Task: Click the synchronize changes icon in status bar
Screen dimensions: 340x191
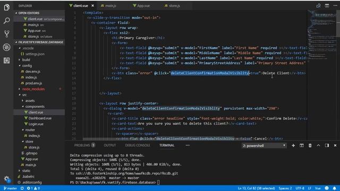Action: (x=22, y=188)
